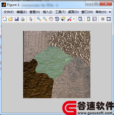
Task: Open the 帮助(H) menu
Action: (x=101, y=12)
